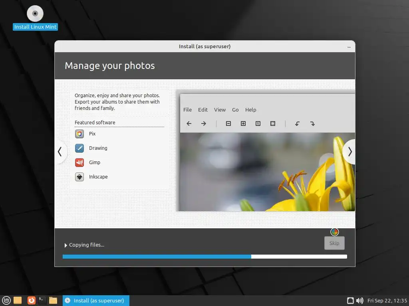Open the Files manager from taskbar

pos(53,300)
